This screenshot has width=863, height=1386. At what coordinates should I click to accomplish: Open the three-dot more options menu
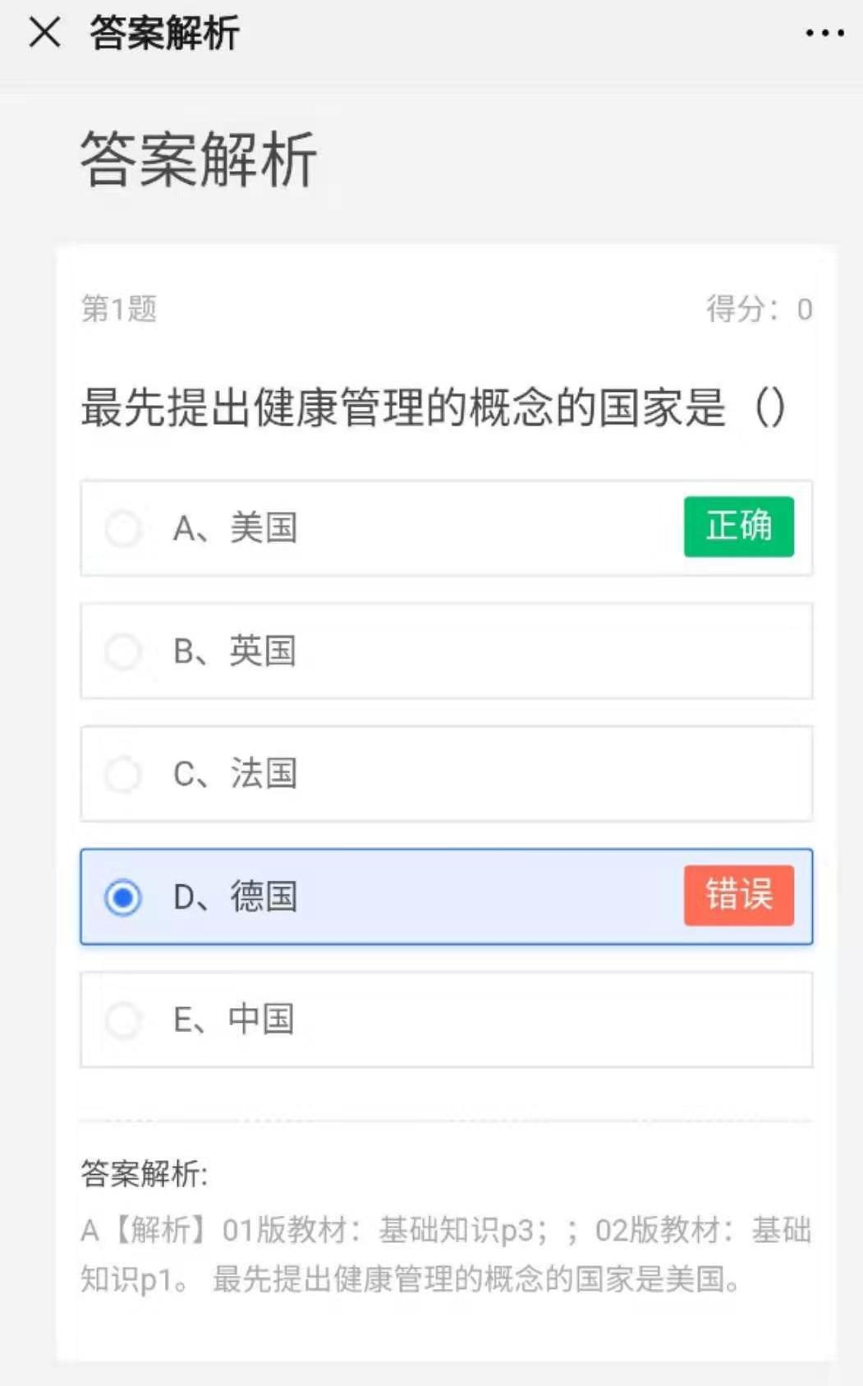point(824,33)
